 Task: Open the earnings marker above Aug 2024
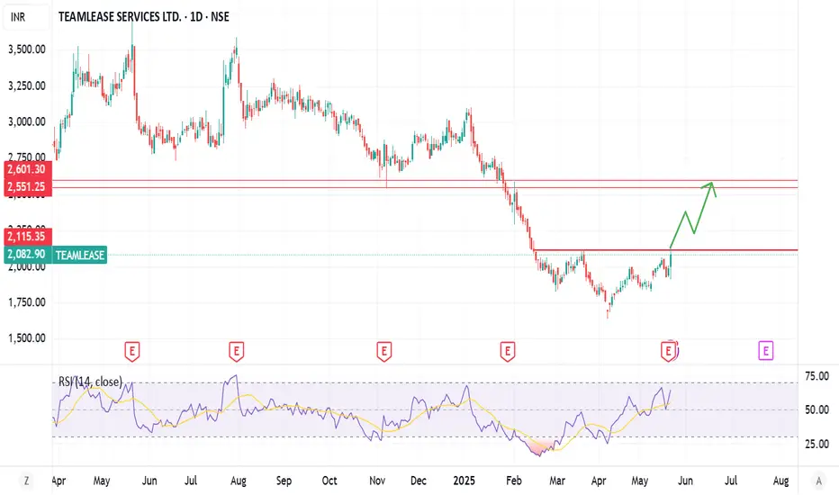click(x=237, y=352)
